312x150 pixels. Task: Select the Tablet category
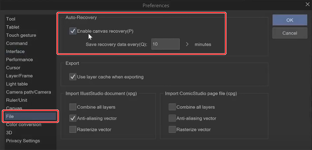coord(13,27)
